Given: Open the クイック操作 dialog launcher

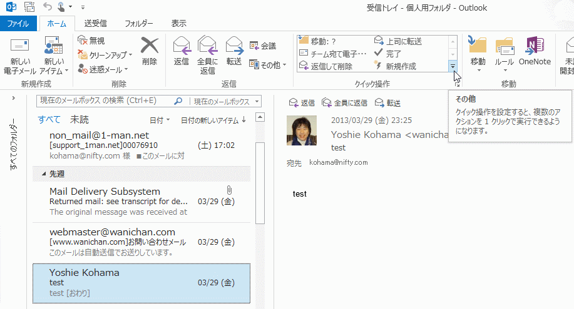Looking at the screenshot, I should [457, 84].
